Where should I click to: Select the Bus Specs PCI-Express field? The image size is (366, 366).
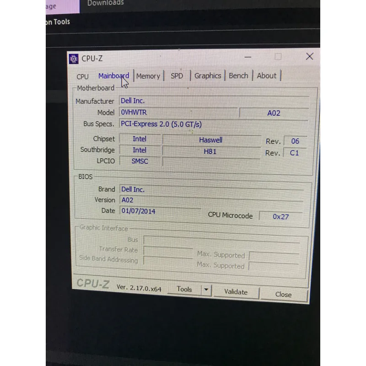tap(213, 124)
